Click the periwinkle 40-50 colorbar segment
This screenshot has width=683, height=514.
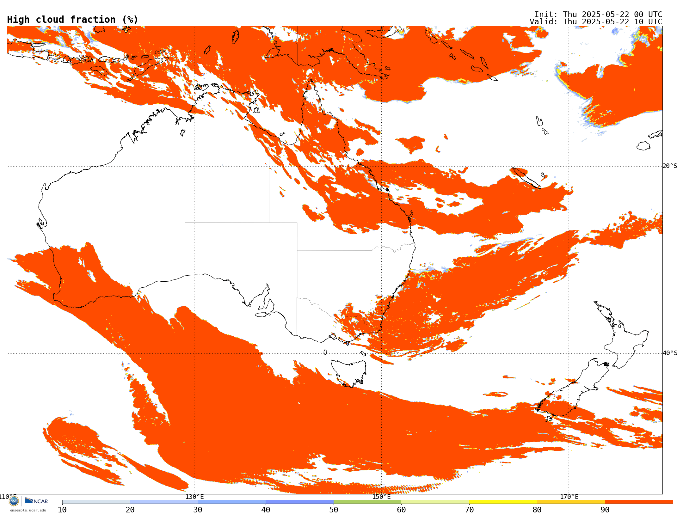(x=299, y=502)
